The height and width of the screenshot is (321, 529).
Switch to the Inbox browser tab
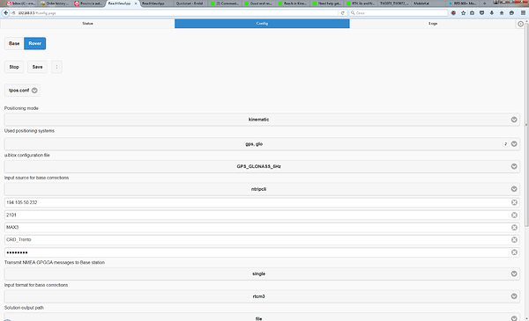(20, 4)
